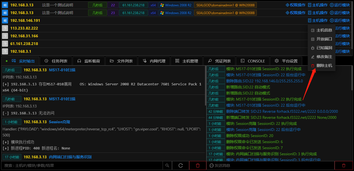Switch to the 凭证列表 tab
The height and width of the screenshot is (171, 354).
pos(219,61)
